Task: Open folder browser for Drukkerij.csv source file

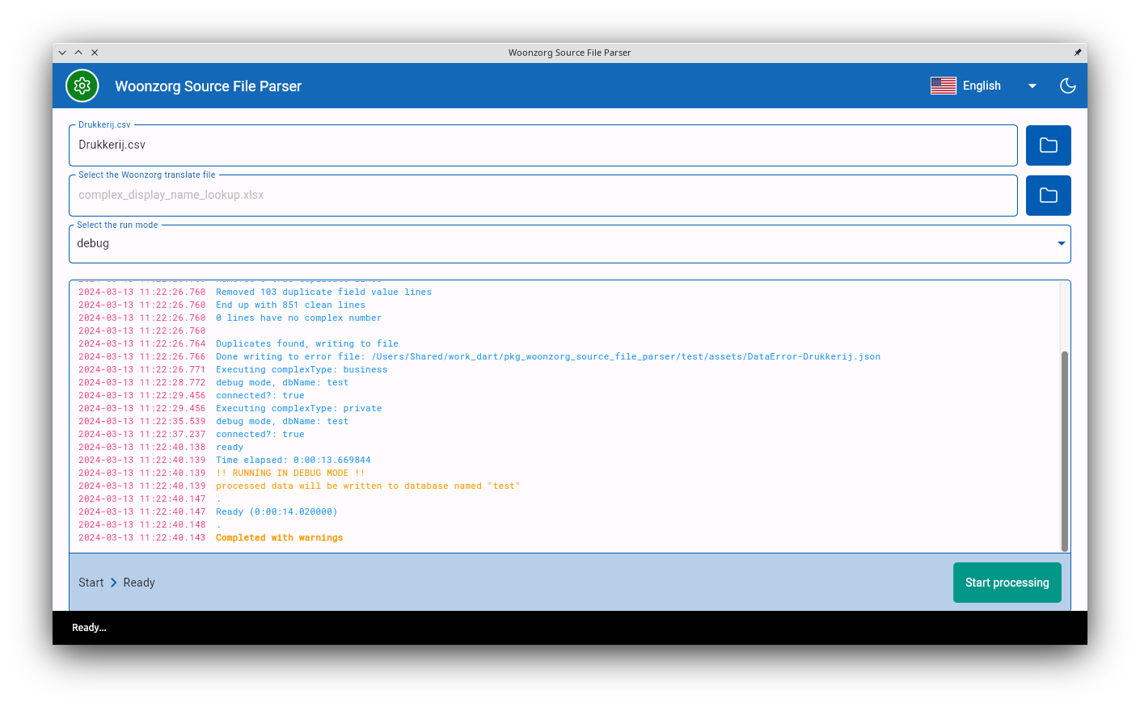Action: [1048, 145]
